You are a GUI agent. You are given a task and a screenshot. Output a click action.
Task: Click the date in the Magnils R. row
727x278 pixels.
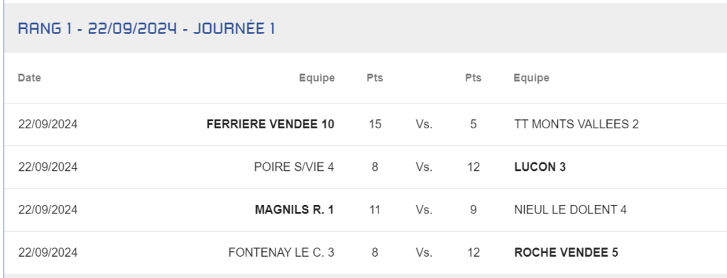[x=48, y=210]
